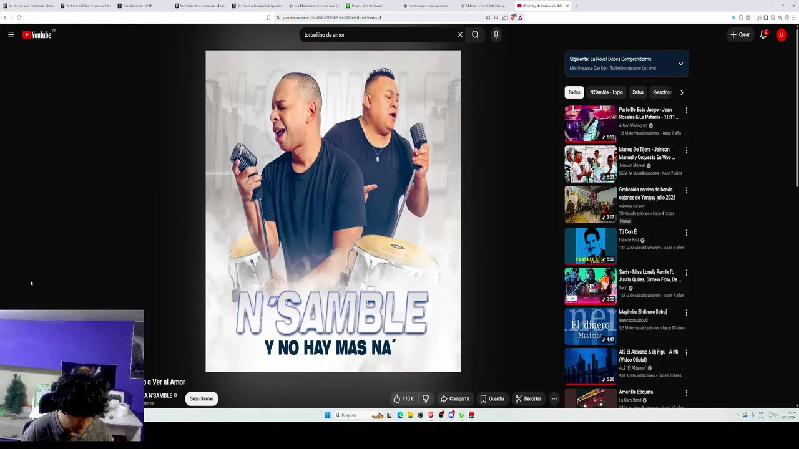Select the Todos filter chip
The image size is (799, 449).
coord(574,92)
